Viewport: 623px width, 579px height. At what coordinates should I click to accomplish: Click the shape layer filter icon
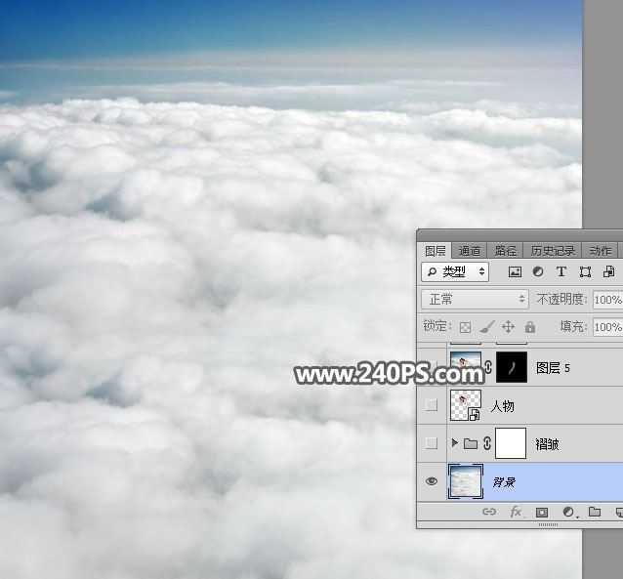pos(585,272)
